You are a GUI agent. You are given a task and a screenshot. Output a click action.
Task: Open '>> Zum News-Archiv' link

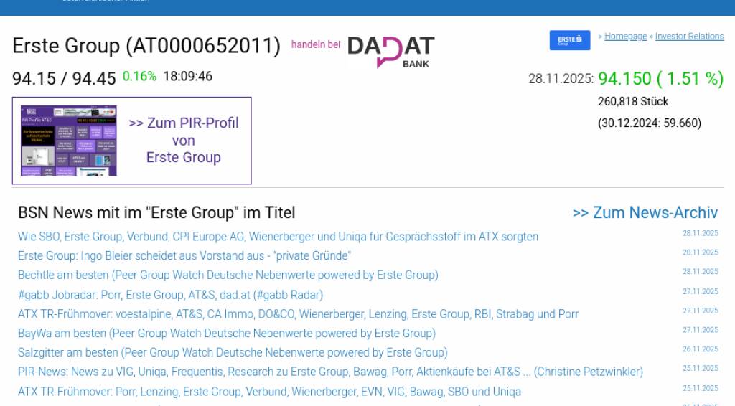click(x=645, y=212)
